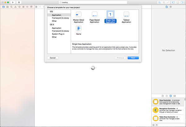Show the Object library
Viewport: 186px width, 127px height.
(x=170, y=96)
